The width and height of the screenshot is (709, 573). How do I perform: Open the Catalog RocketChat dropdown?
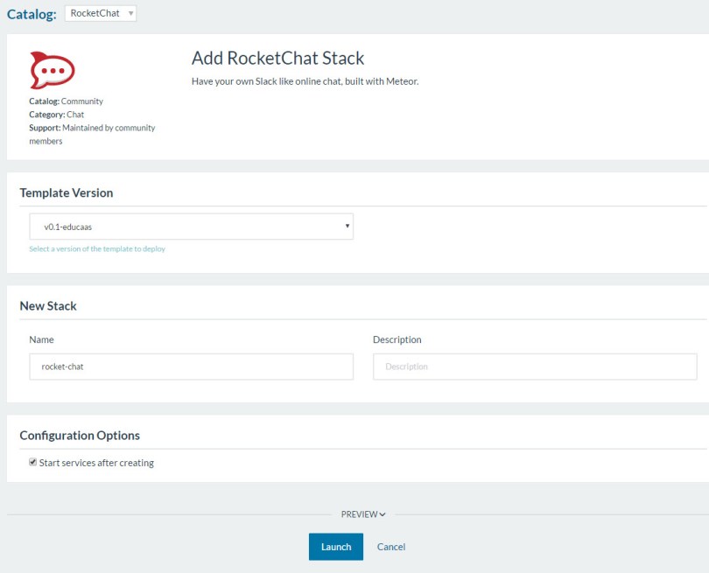coord(101,14)
